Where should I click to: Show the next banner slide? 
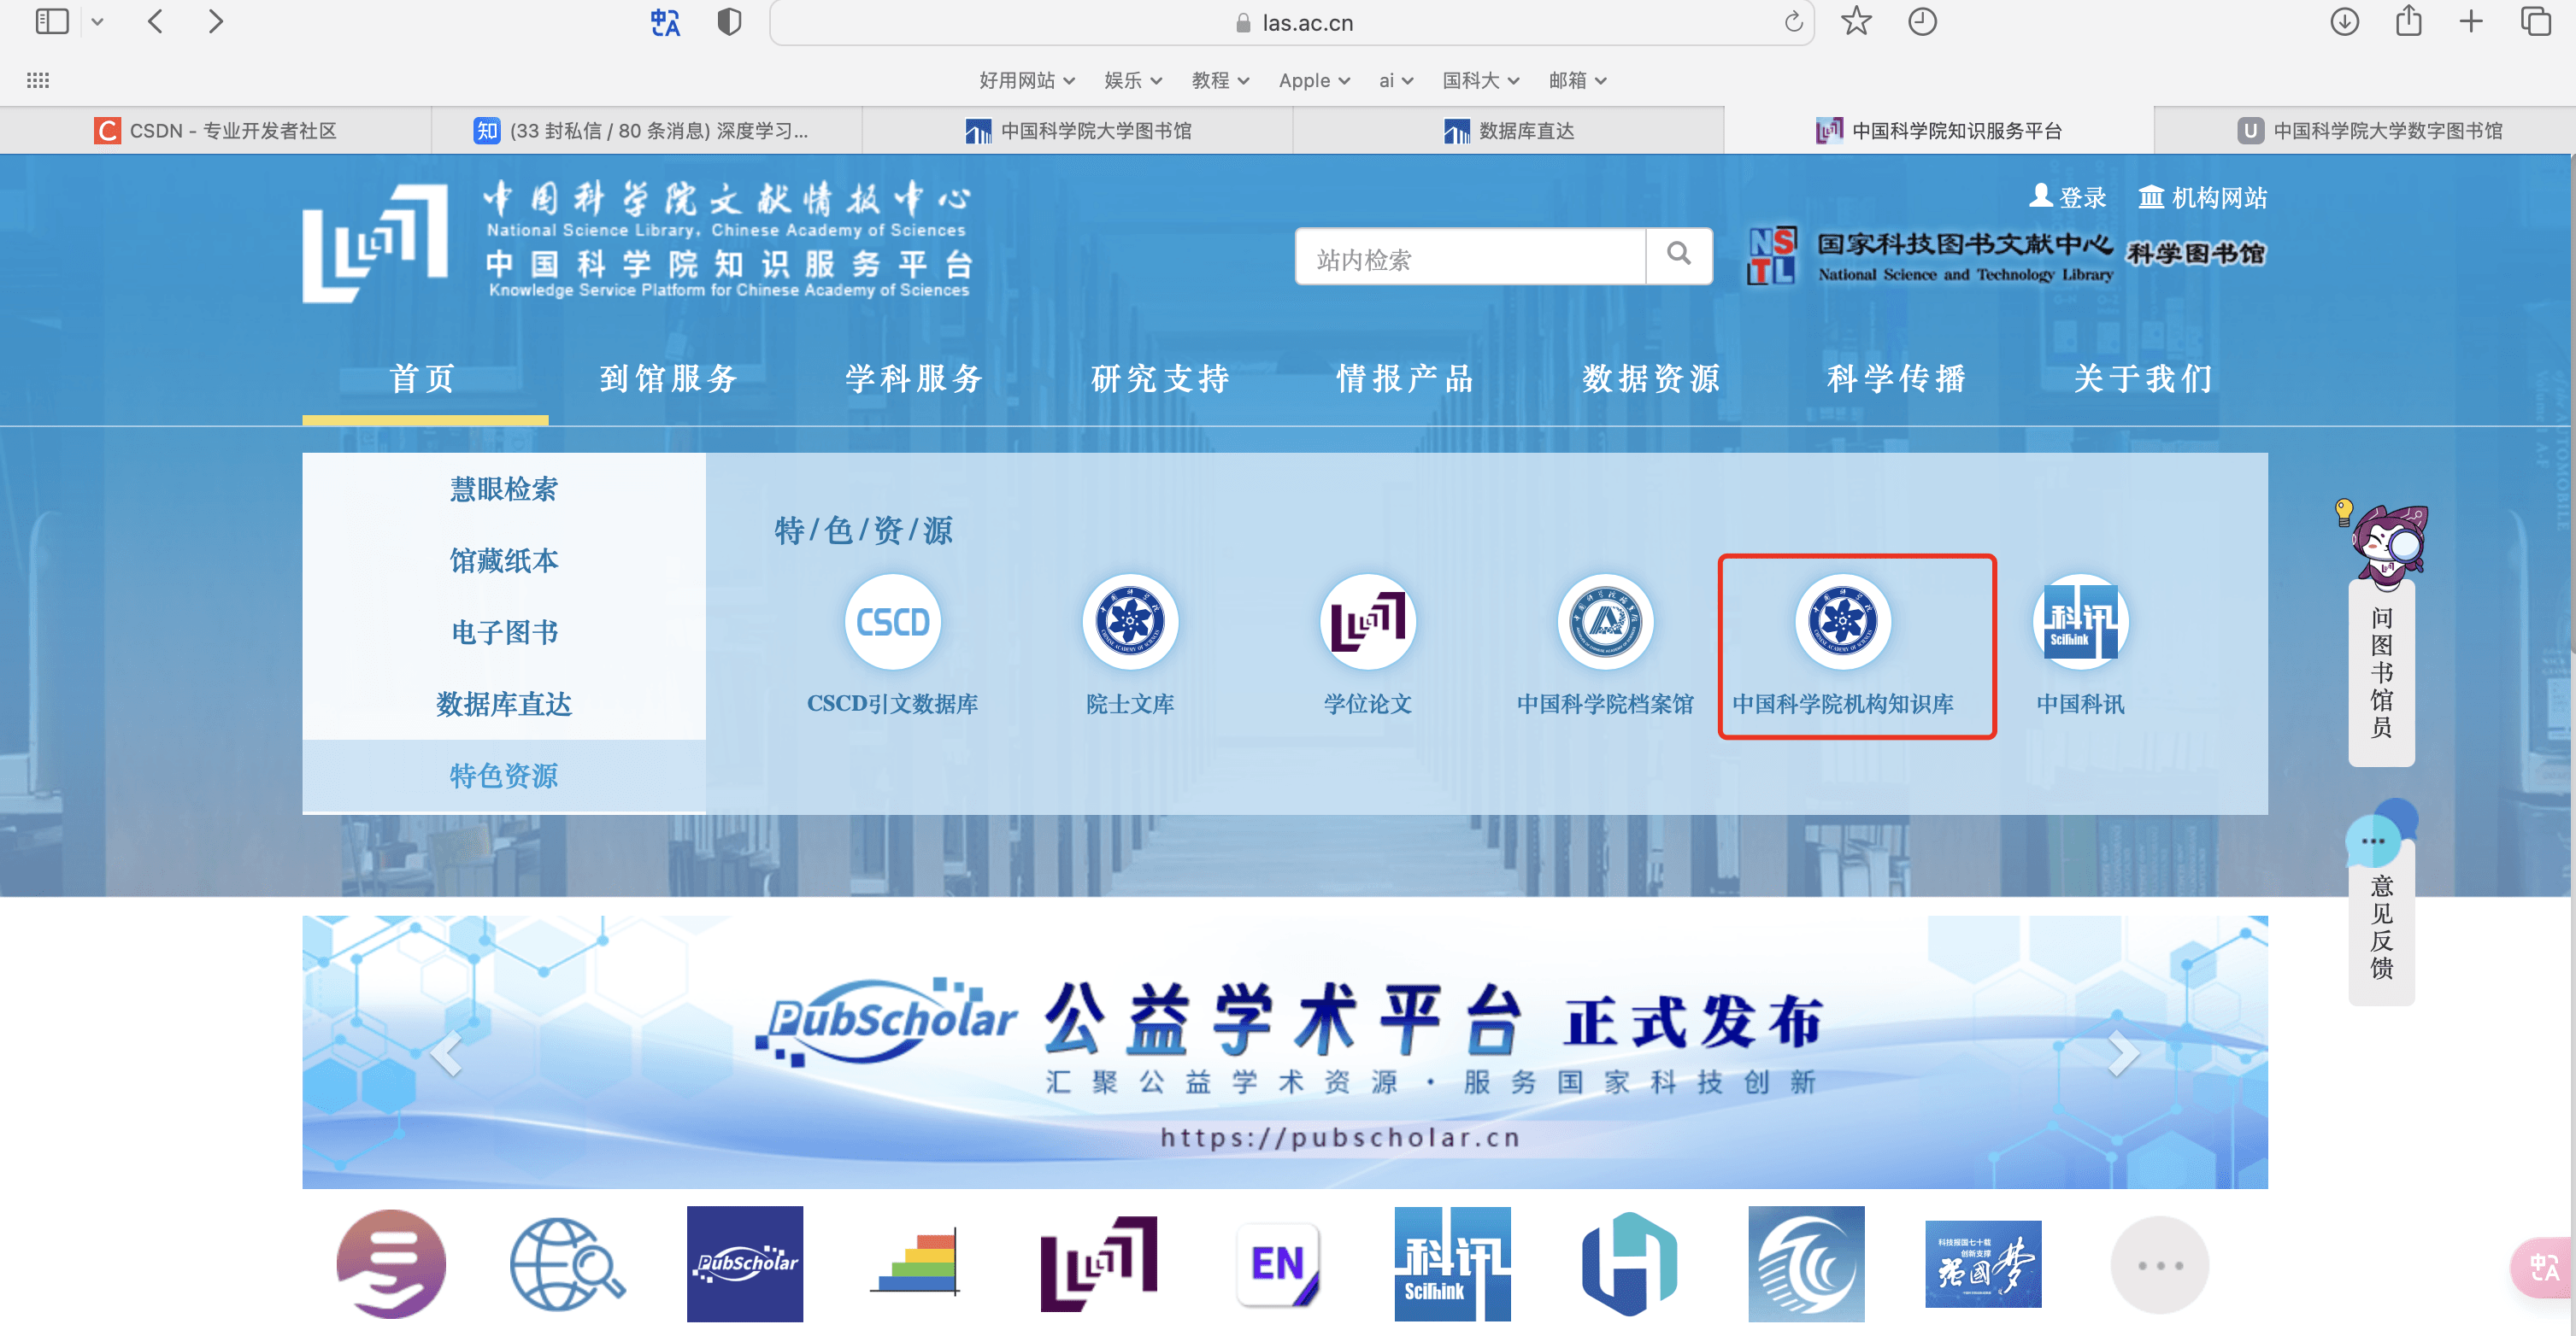[2123, 1052]
